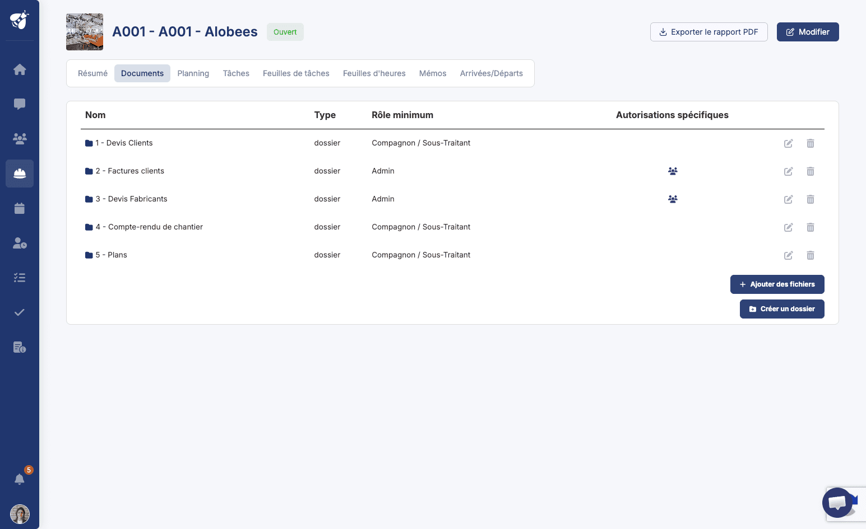Viewport: 866px width, 529px height.
Task: Edit the 4 - Compte-rendu de chantier folder
Action: pyautogui.click(x=789, y=227)
